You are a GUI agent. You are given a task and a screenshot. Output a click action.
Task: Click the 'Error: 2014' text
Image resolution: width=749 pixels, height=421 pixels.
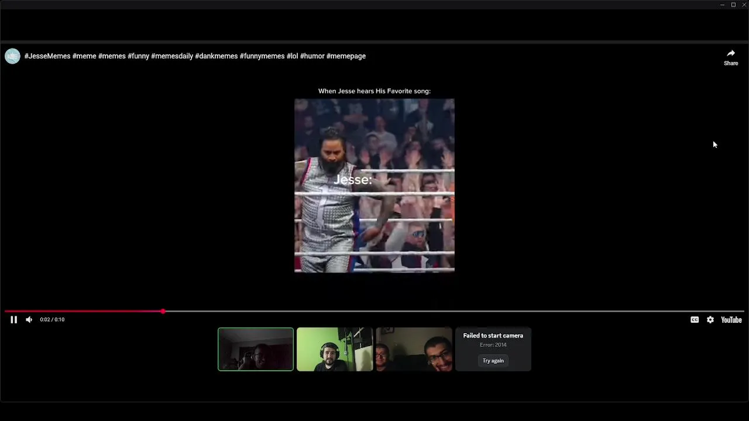[x=493, y=345]
